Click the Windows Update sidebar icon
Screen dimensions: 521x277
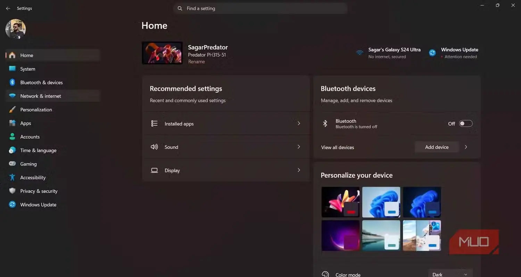pos(12,204)
